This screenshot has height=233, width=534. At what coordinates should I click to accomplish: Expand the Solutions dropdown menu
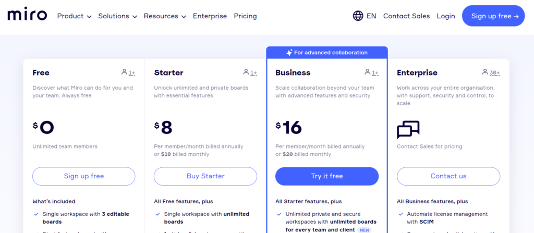(117, 16)
